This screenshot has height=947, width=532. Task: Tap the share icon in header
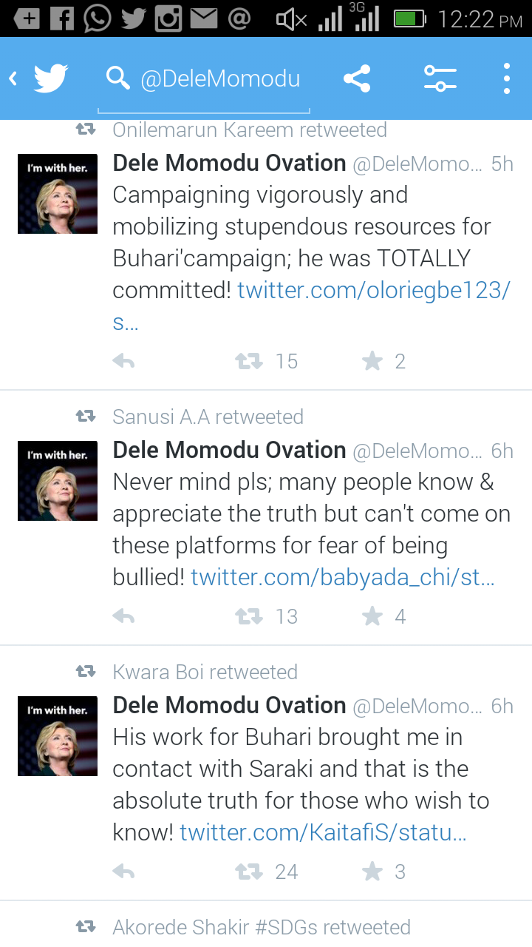tap(357, 78)
